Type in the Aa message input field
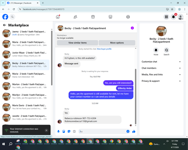The height and width of the screenshot is (150, 188). point(103,131)
